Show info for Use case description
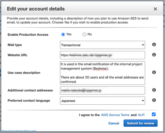Viewport: 165px width, 133px height. pyautogui.click(x=154, y=72)
